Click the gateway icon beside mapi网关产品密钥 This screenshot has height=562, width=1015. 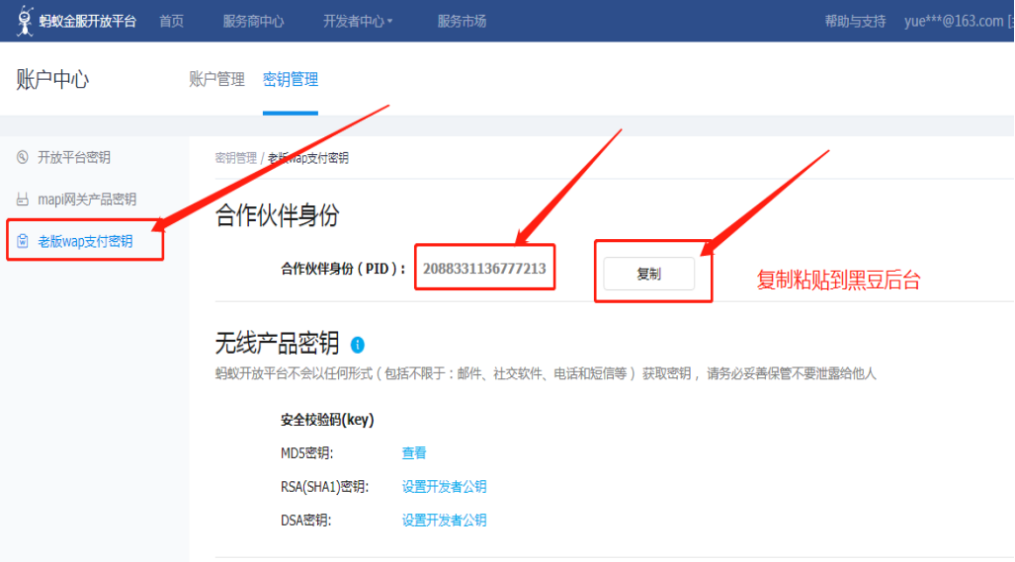[23, 200]
